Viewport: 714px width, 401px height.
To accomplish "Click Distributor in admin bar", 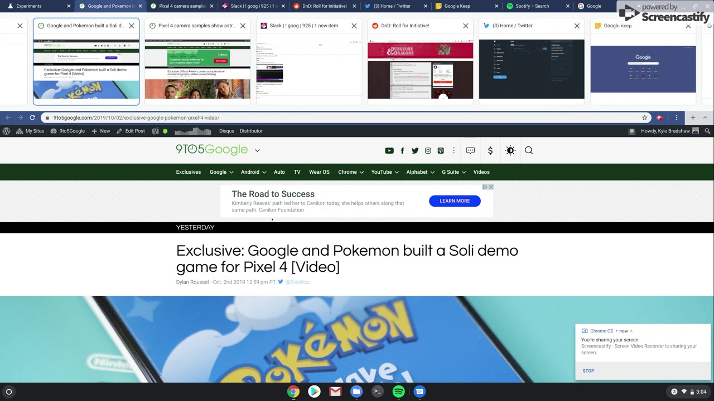I will tap(251, 131).
